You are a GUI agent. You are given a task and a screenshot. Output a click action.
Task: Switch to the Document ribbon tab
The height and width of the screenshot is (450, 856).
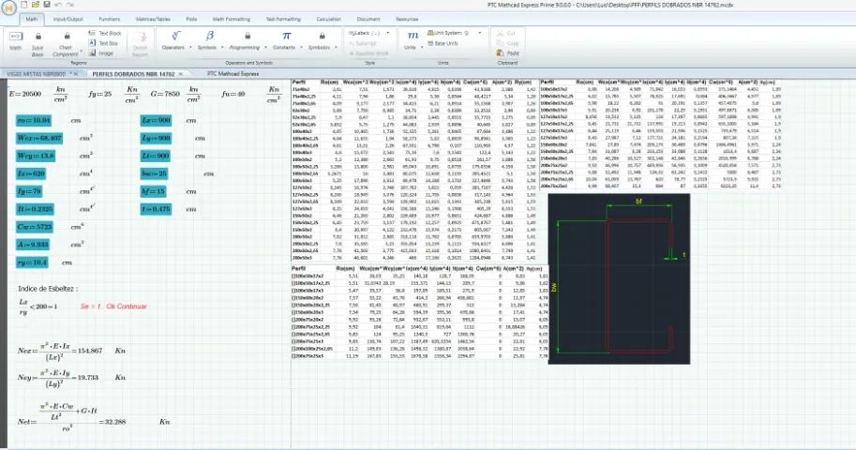tap(368, 19)
